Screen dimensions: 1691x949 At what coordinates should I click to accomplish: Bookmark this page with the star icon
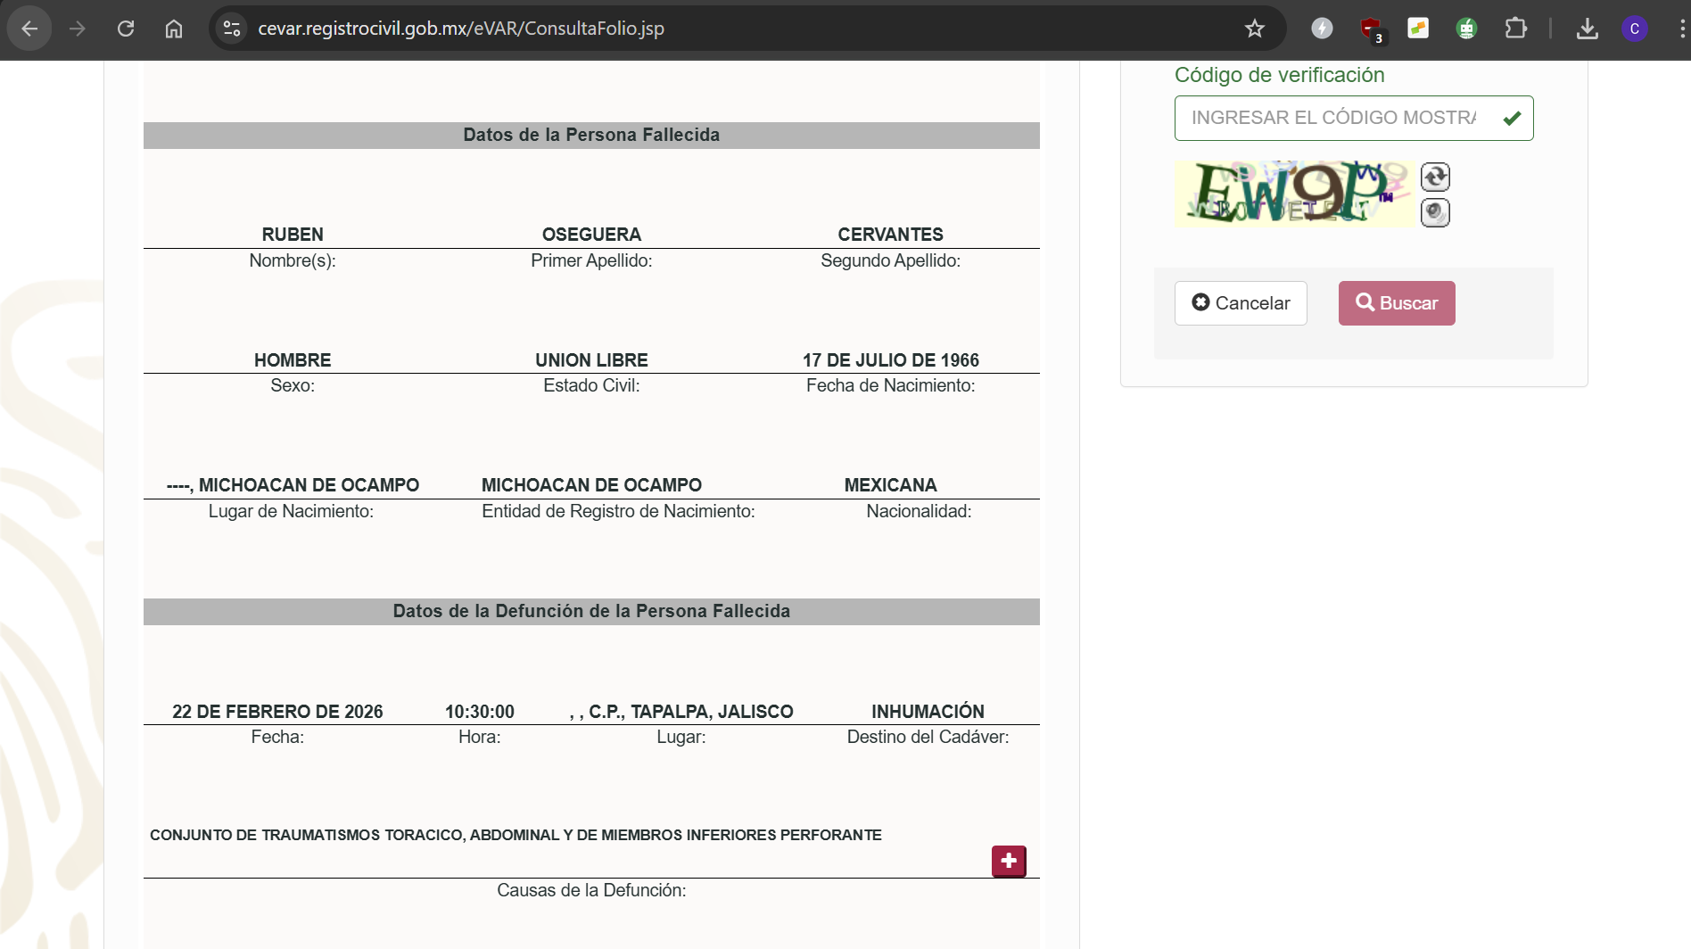1255,29
